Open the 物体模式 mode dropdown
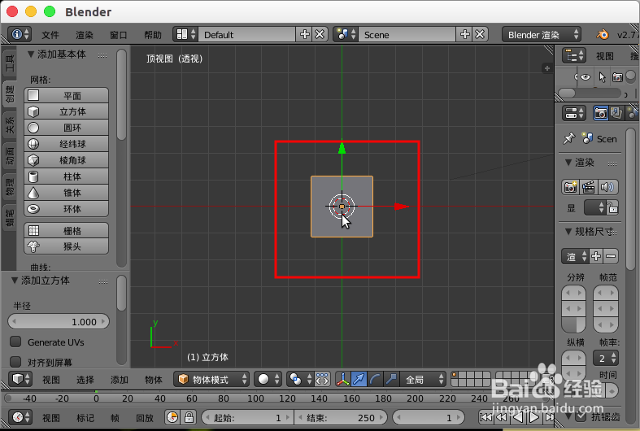Image resolution: width=640 pixels, height=431 pixels. [x=211, y=379]
